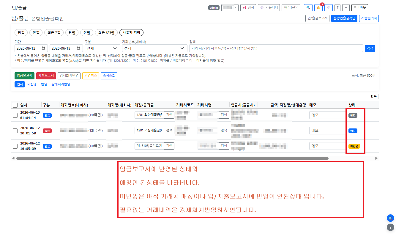
Task: Select the 당일 period chip
Action: pos(21,32)
